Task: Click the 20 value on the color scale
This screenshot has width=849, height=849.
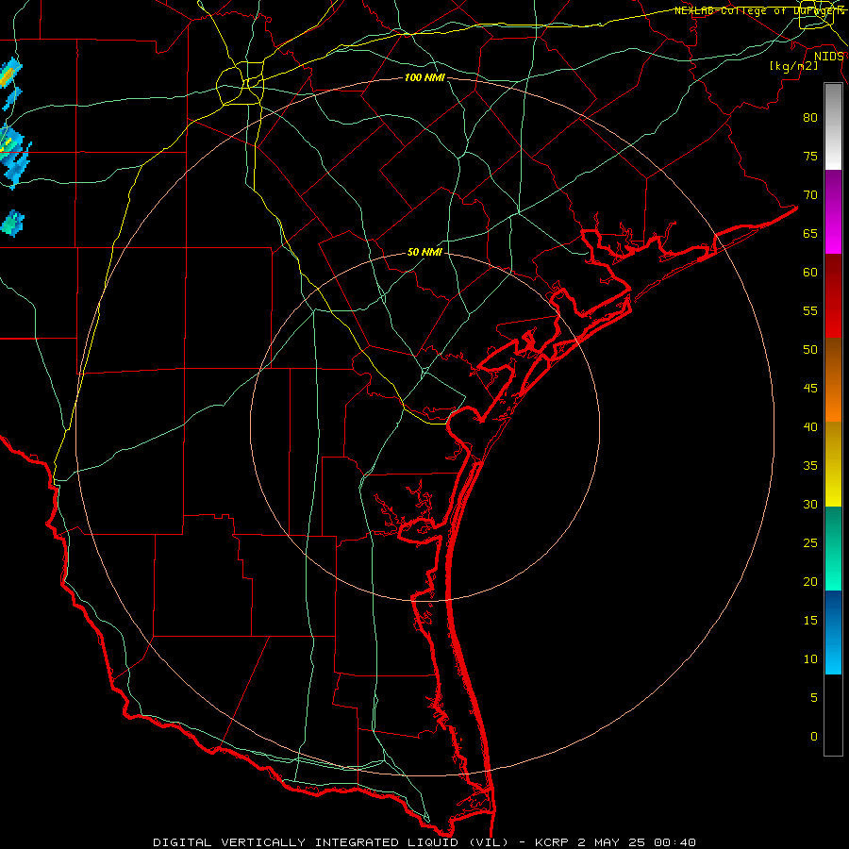Action: pos(810,581)
